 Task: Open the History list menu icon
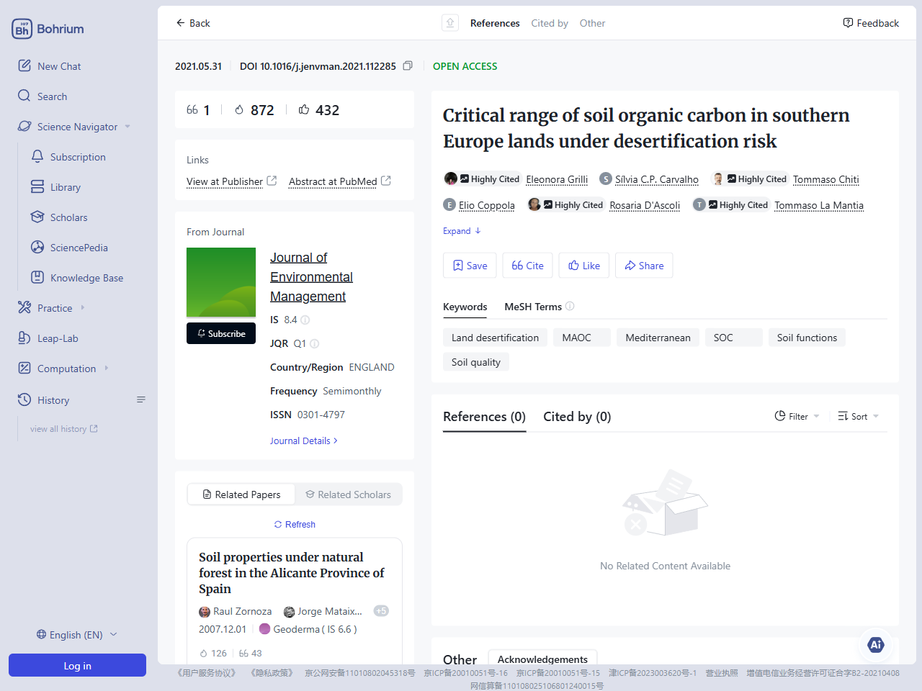click(141, 399)
